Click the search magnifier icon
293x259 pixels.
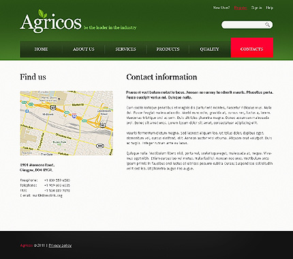[x=268, y=25]
